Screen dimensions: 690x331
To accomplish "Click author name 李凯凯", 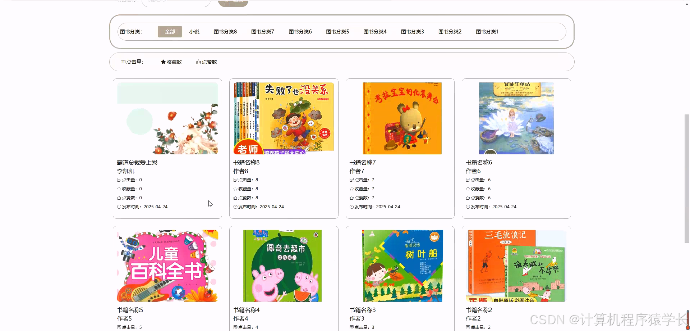I will click(126, 171).
